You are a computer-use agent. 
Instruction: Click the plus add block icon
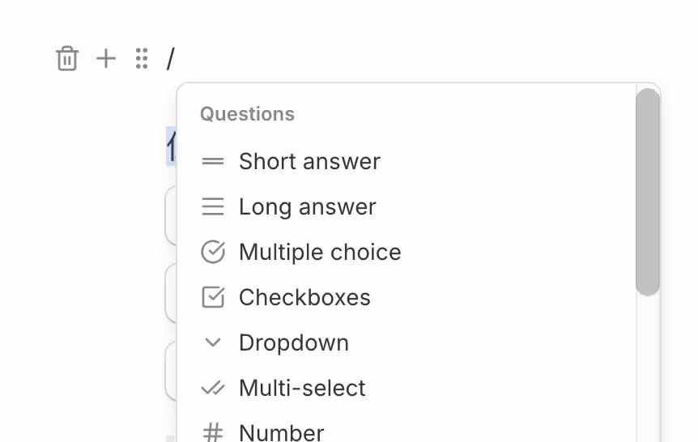click(106, 59)
